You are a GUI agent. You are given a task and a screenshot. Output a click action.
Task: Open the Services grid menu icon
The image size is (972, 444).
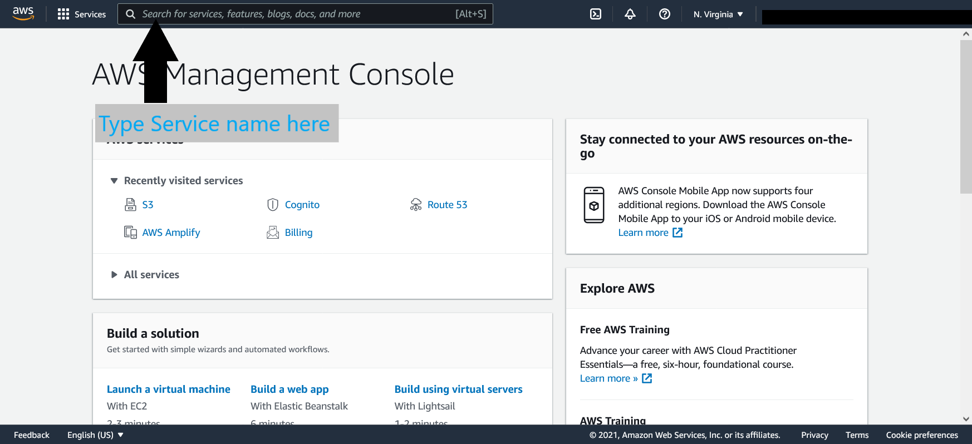63,14
